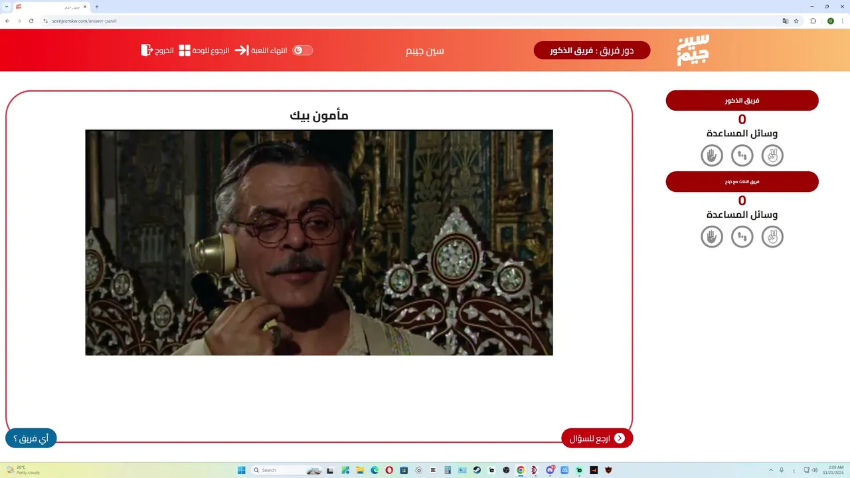Click the وسائل المساعدة label under فريق الذكور
Image resolution: width=850 pixels, height=478 pixels.
pos(742,133)
